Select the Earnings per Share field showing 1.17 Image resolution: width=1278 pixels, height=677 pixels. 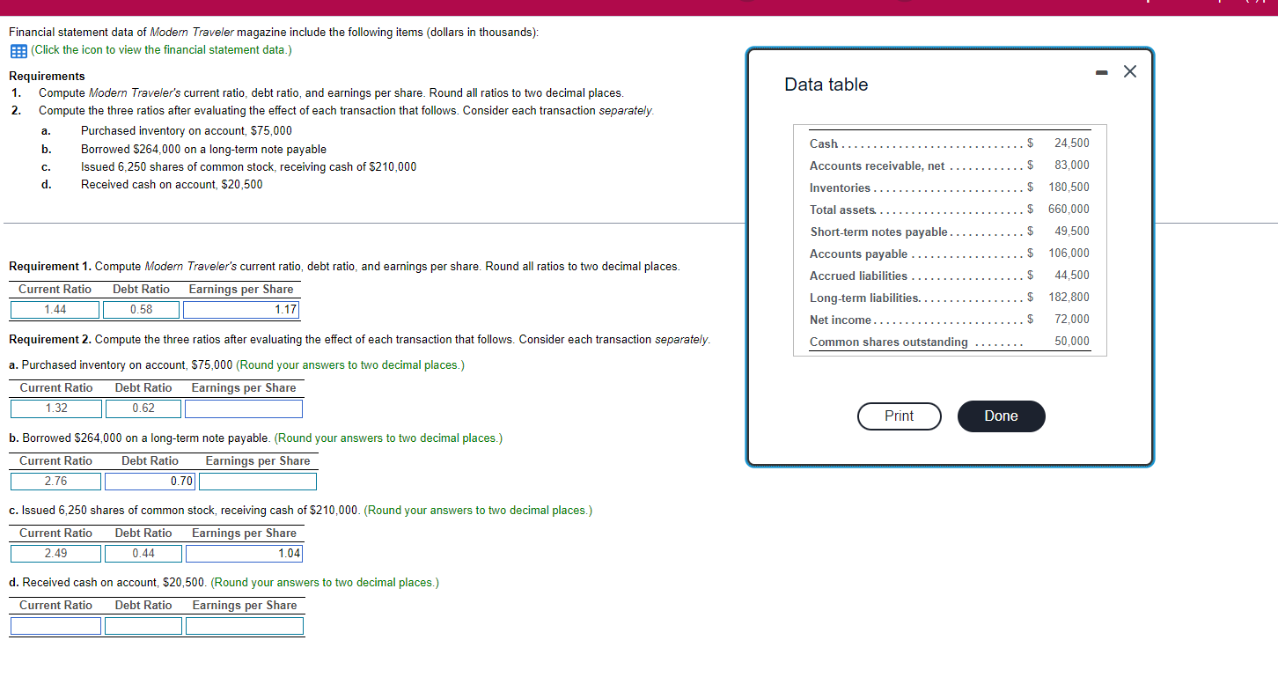(x=242, y=309)
